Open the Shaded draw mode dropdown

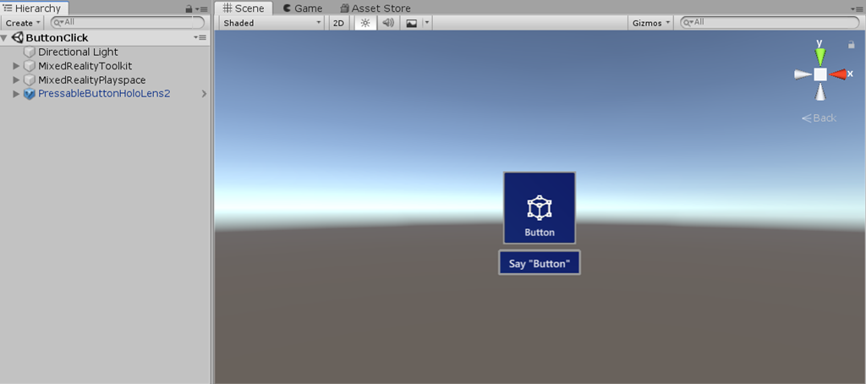coord(271,23)
